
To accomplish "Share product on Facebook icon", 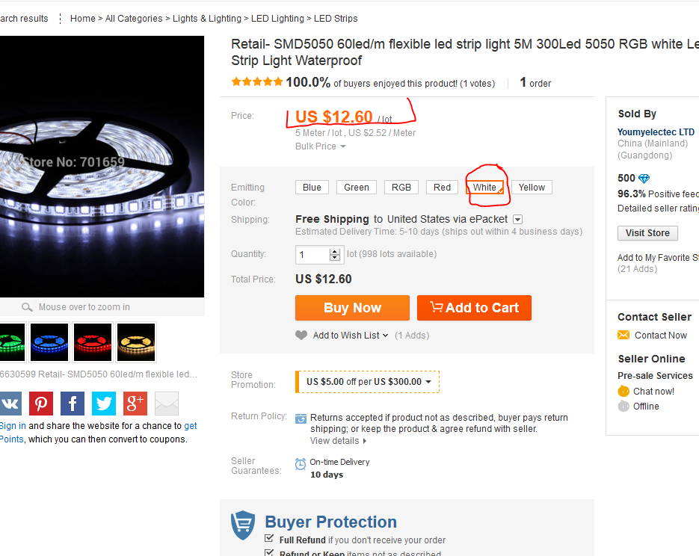I will tap(73, 404).
